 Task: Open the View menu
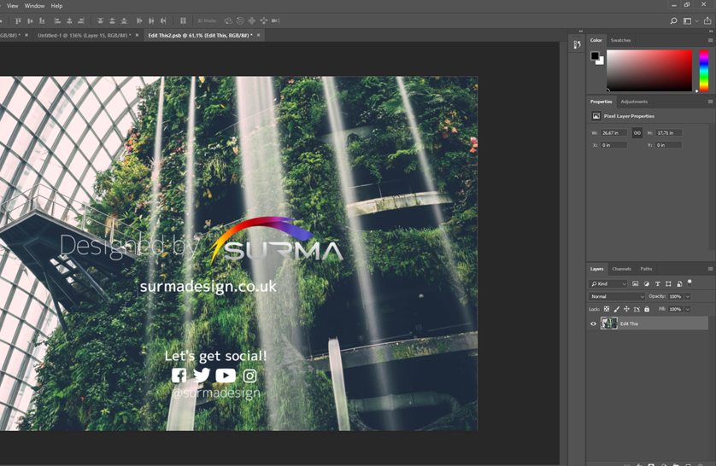[x=12, y=6]
